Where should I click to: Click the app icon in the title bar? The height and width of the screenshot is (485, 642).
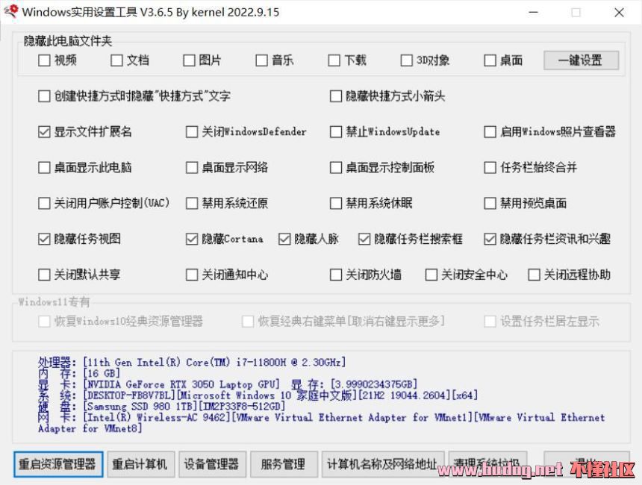(10, 11)
